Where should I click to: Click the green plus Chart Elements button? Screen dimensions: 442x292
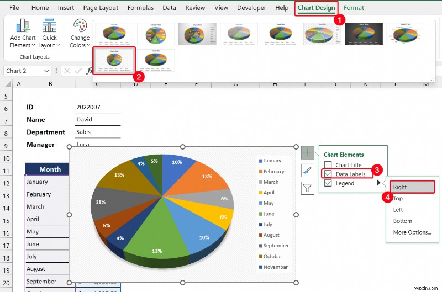[x=307, y=153]
